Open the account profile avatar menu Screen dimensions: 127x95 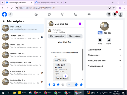tap(121, 14)
